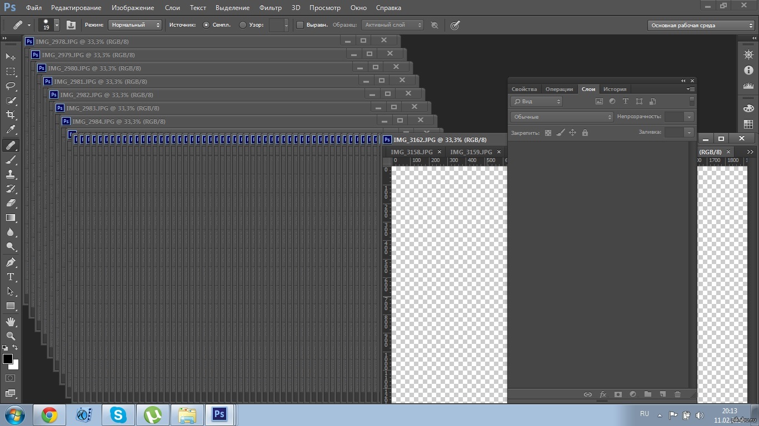
Task: Select the Lasso tool
Action: pos(11,86)
